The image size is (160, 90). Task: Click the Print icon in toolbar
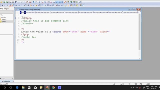tap(13, 2)
